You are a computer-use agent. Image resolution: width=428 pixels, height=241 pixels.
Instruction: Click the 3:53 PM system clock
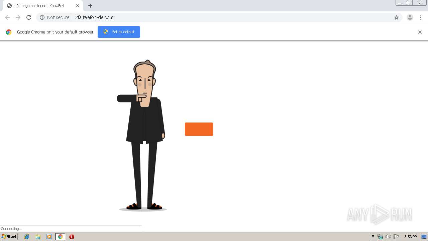pyautogui.click(x=411, y=237)
